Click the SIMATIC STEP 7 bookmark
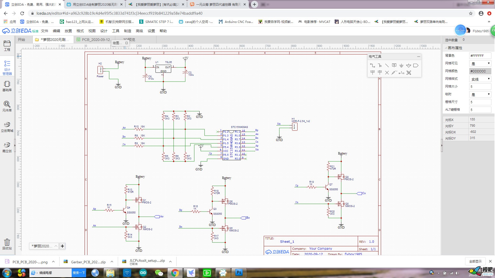Image resolution: width=495 pixels, height=278 pixels. click(x=156, y=22)
